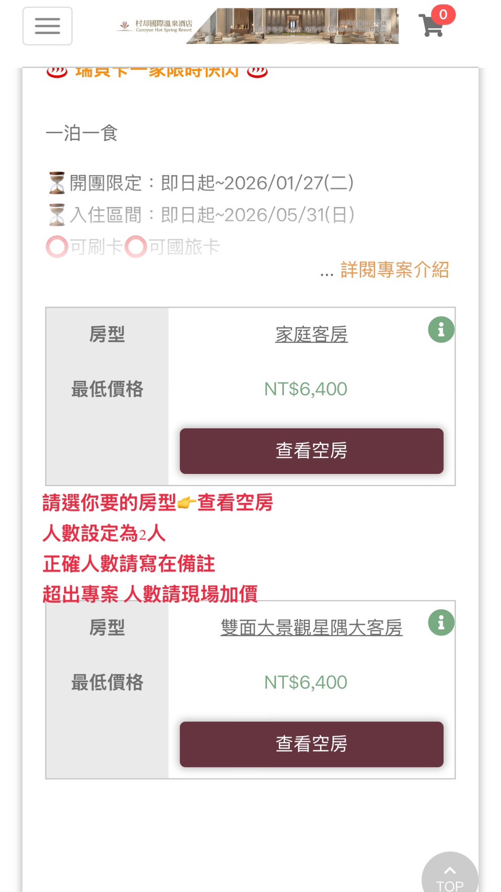Viewport: 501px width, 892px height.
Task: Tap the info icon for 雙面大景觀星隅大客房
Action: [441, 623]
